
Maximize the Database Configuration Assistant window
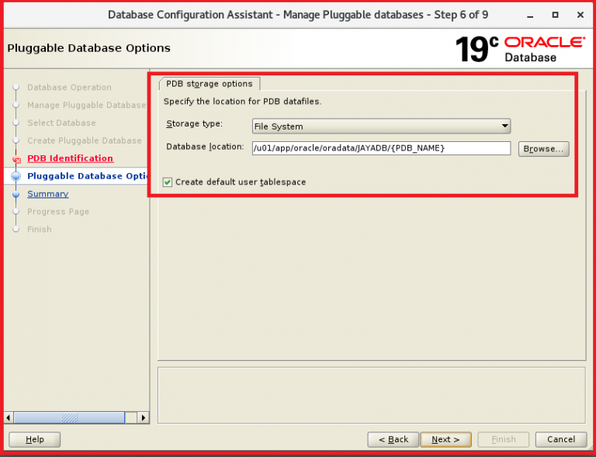[555, 15]
